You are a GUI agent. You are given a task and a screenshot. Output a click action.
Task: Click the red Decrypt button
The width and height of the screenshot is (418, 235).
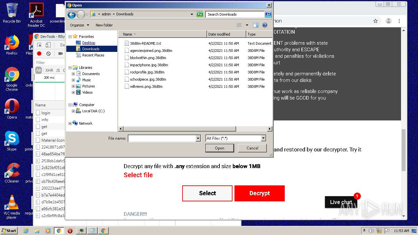260,193
